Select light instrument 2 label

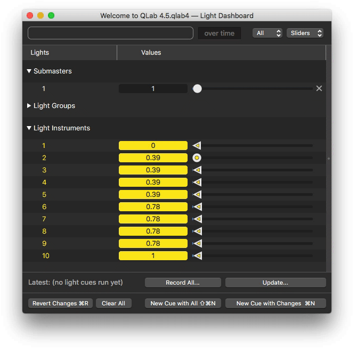(x=44, y=158)
